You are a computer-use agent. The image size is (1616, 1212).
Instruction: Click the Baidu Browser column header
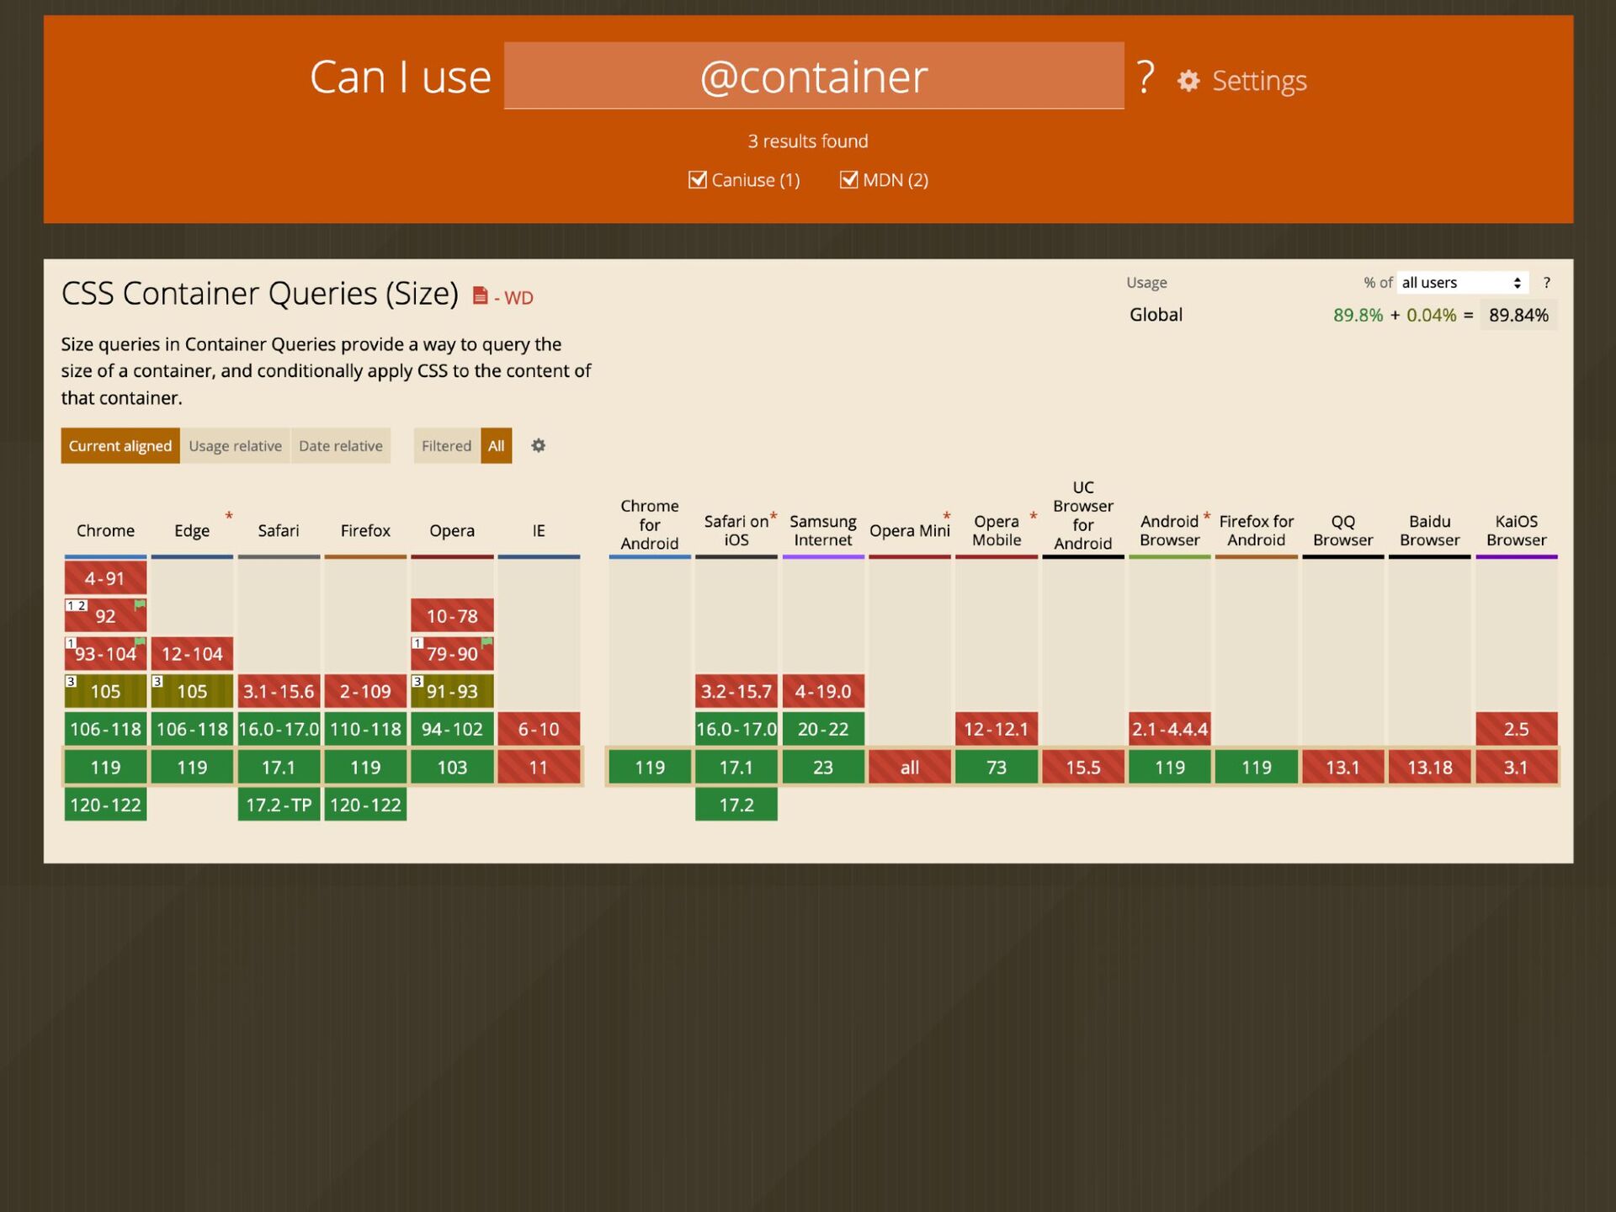(x=1430, y=530)
